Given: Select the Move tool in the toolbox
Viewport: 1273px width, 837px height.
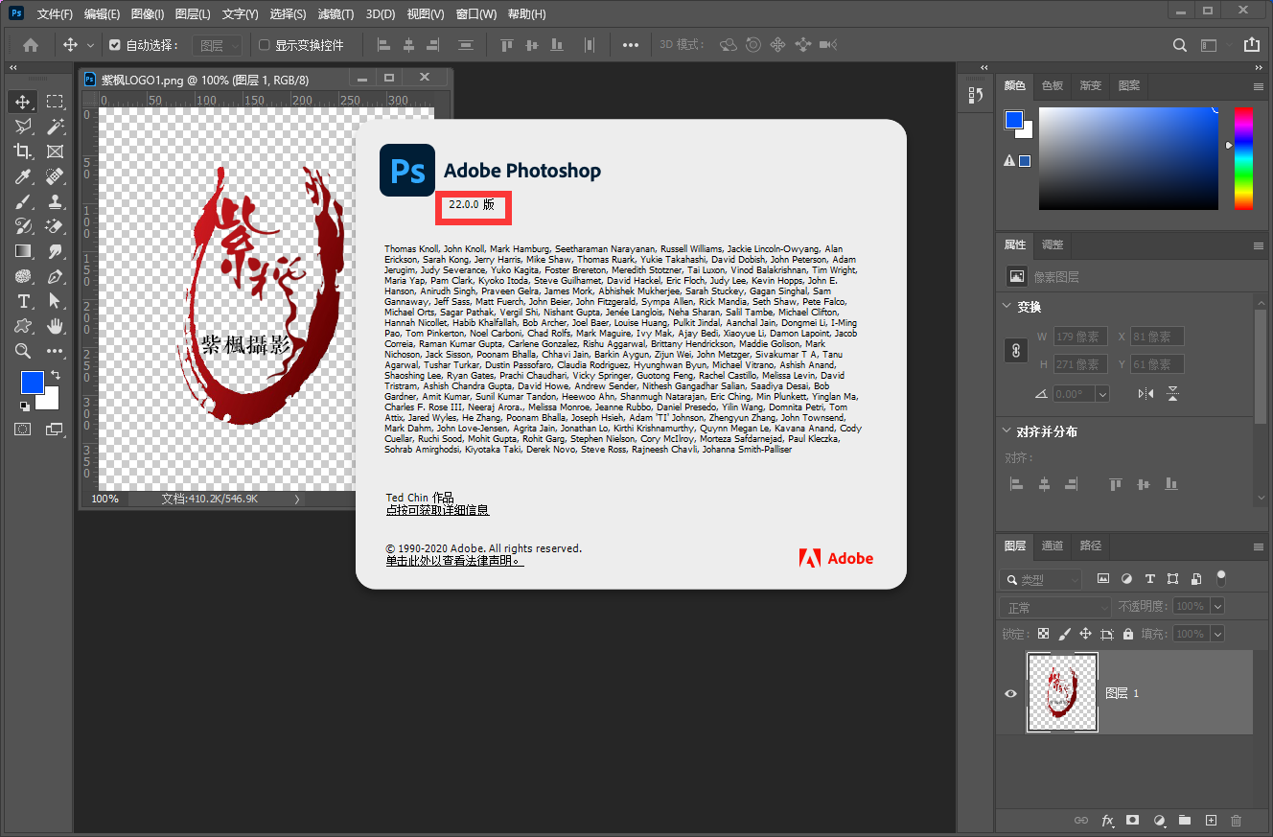Looking at the screenshot, I should click(23, 101).
